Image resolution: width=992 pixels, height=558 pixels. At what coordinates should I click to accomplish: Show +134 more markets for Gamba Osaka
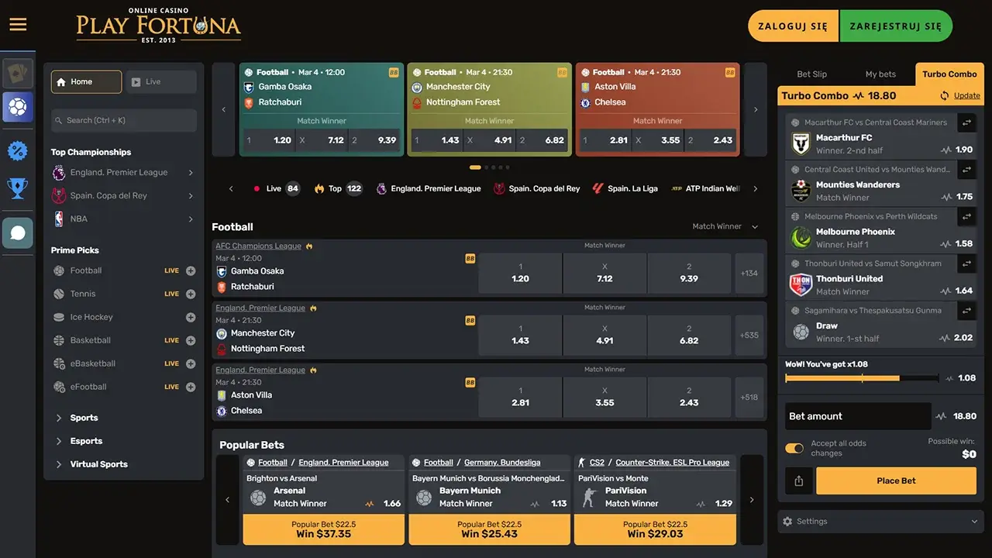[749, 274]
